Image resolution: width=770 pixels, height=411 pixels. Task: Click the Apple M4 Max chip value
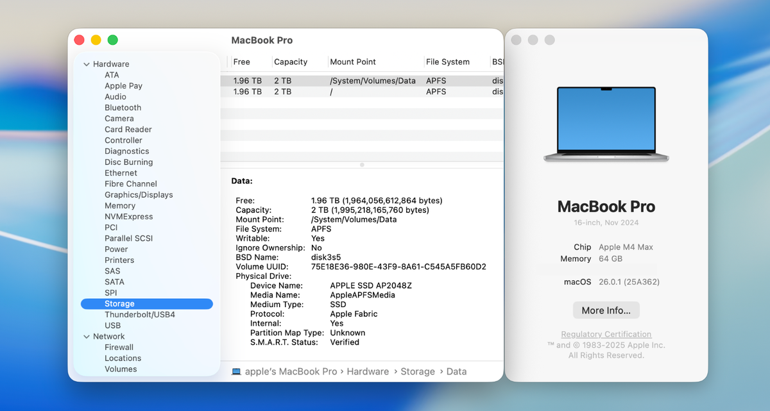(x=626, y=247)
